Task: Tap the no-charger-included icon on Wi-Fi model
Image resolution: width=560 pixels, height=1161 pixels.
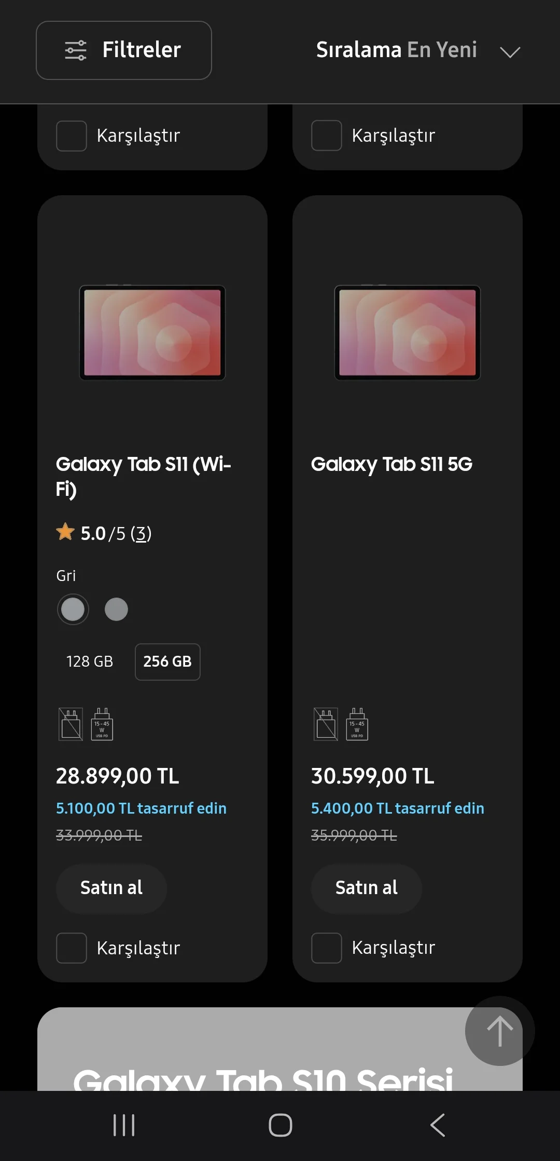Action: (71, 724)
